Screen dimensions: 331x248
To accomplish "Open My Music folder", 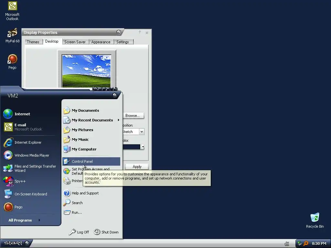I will point(91,139).
